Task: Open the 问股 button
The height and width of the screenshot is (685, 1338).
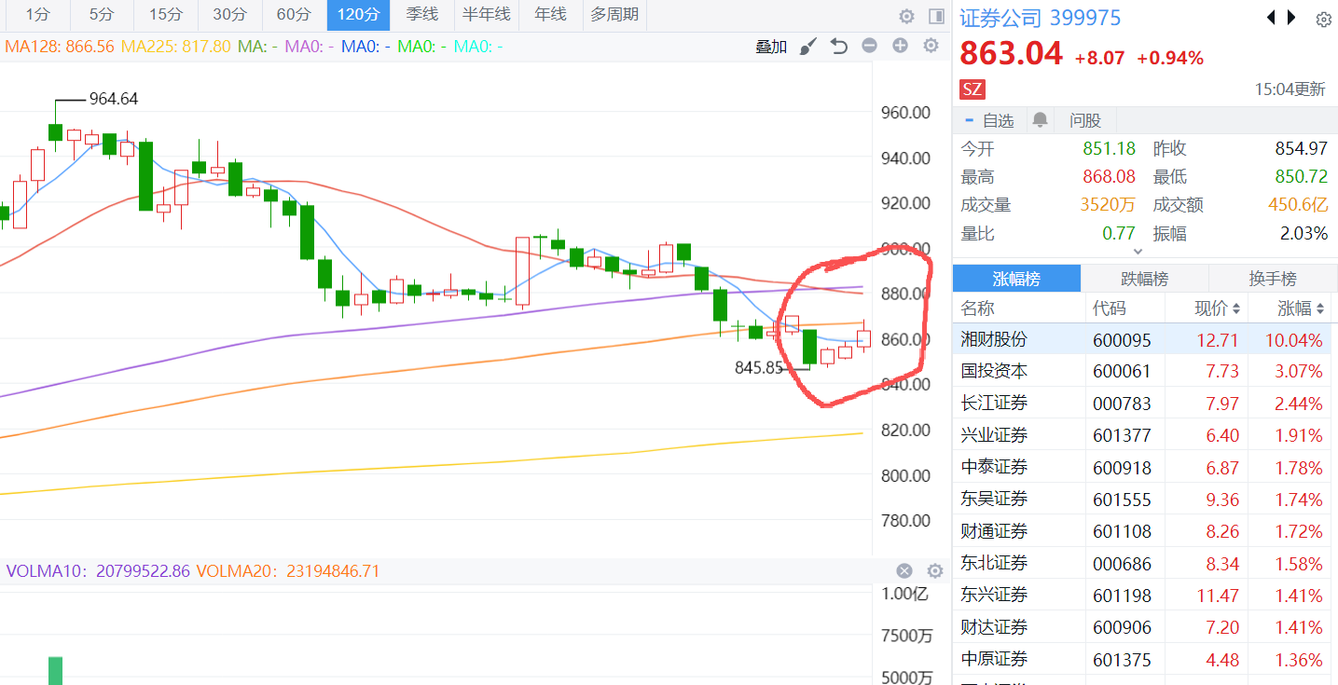Action: [x=1085, y=120]
